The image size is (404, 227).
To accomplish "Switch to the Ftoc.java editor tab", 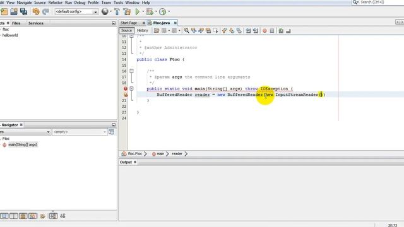I will 162,23.
